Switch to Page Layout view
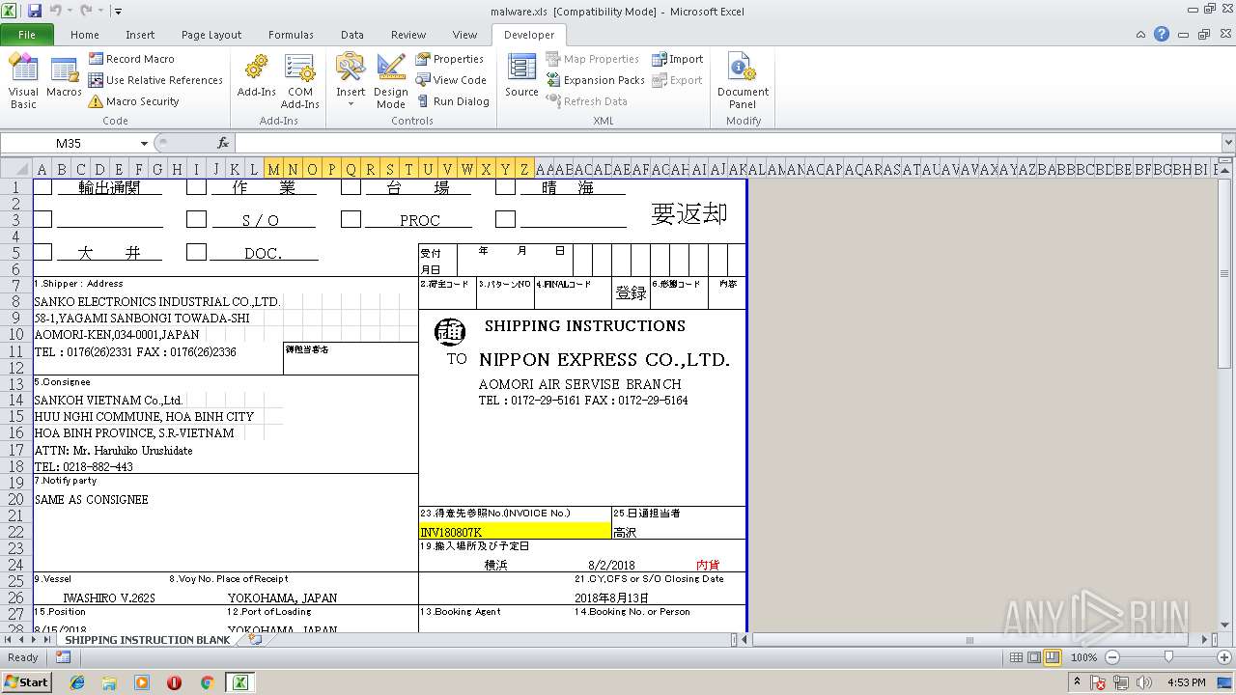 [x=1034, y=657]
